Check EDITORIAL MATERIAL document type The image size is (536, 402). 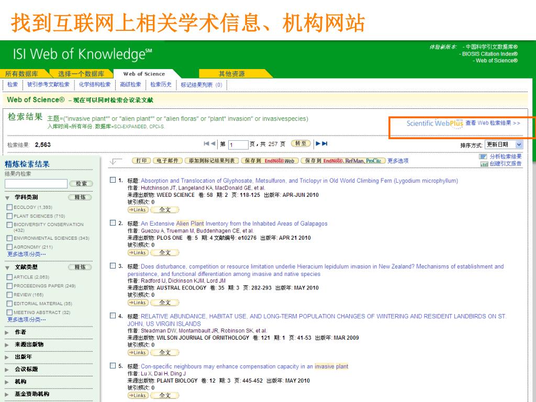tap(9, 304)
